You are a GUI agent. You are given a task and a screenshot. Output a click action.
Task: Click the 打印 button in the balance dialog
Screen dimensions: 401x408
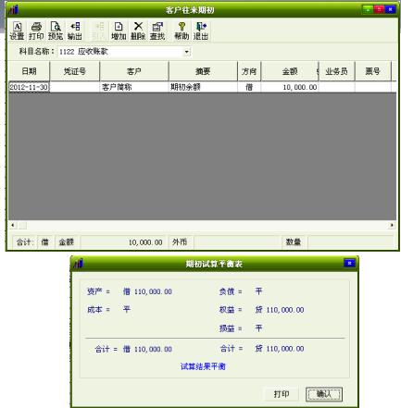[282, 394]
